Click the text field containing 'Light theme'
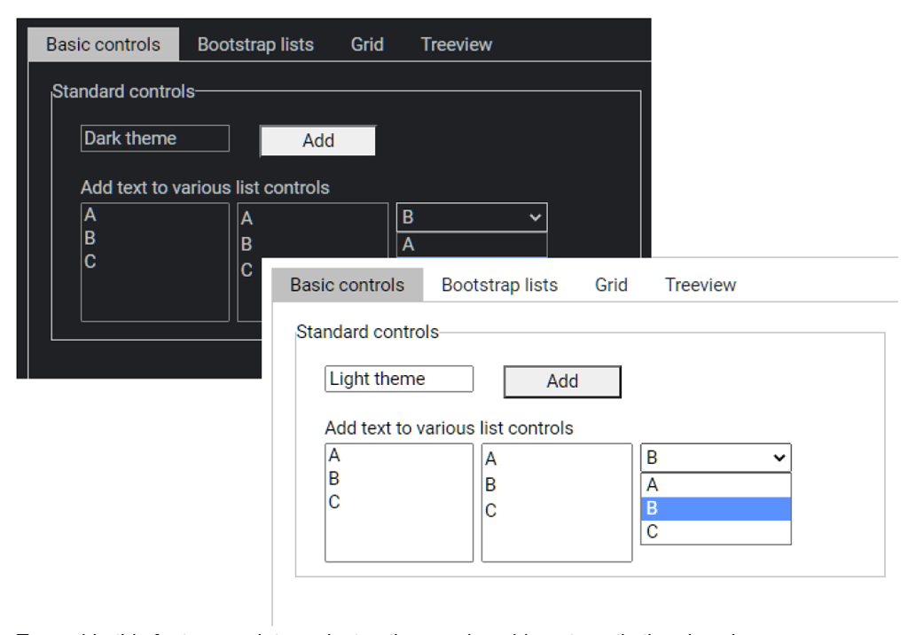Screen dimensions: 908x635 click(x=397, y=378)
